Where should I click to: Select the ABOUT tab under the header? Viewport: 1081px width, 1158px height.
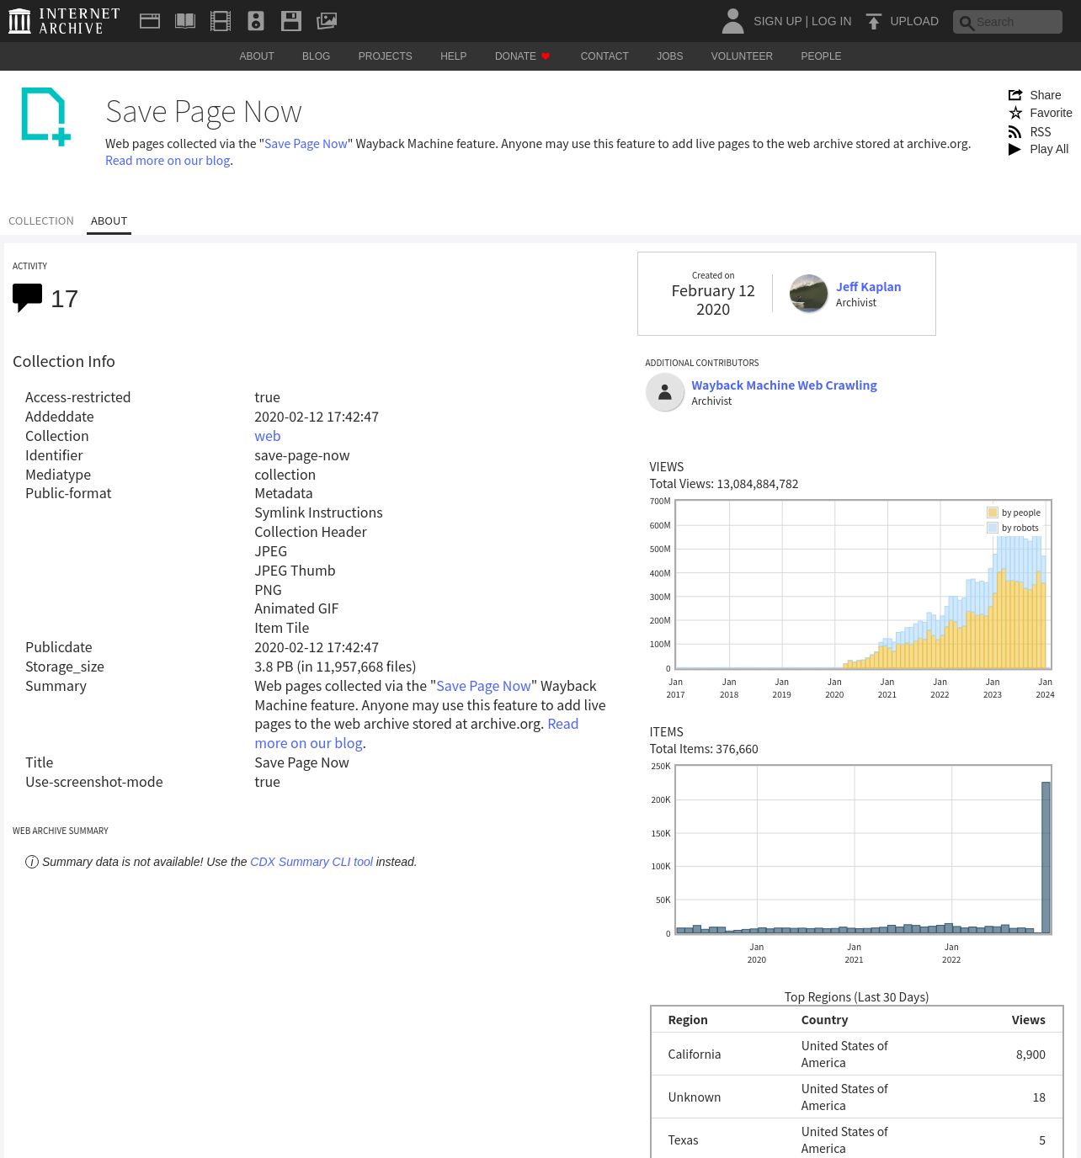[109, 221]
